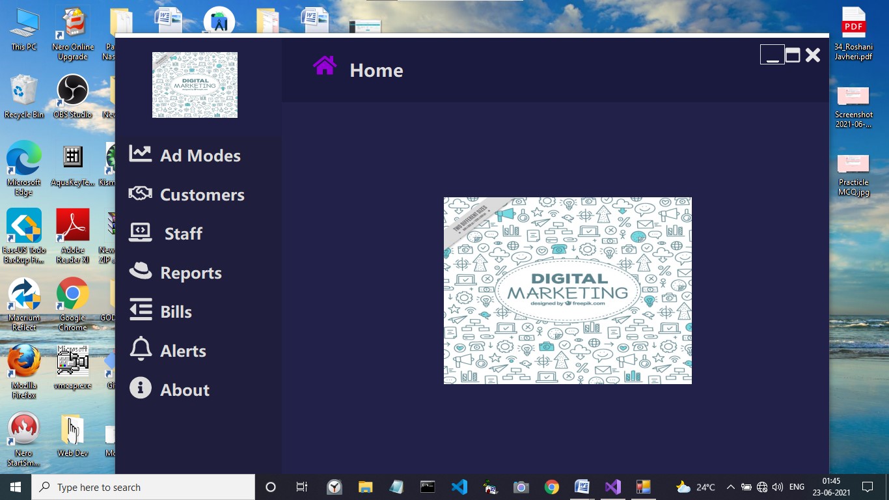The width and height of the screenshot is (889, 500).
Task: Open the Reports section in the sidebar
Action: (x=191, y=273)
